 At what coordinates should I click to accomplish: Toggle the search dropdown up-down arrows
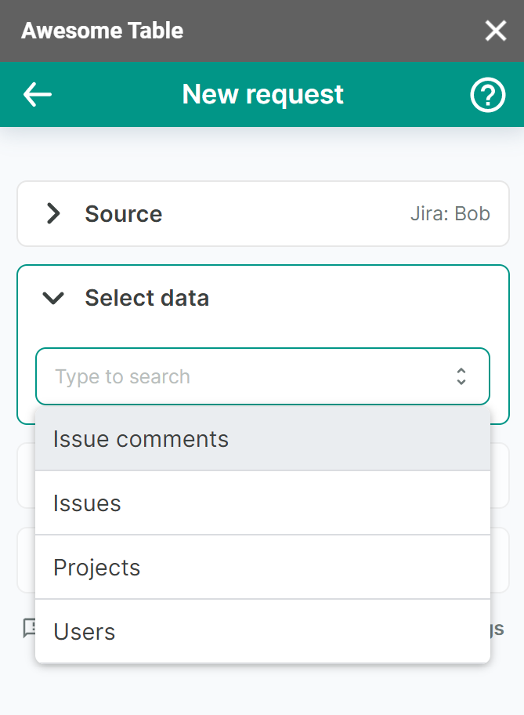tap(461, 376)
